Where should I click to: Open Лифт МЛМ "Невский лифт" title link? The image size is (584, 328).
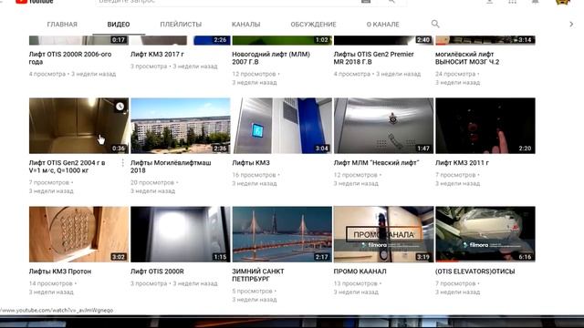click(376, 163)
